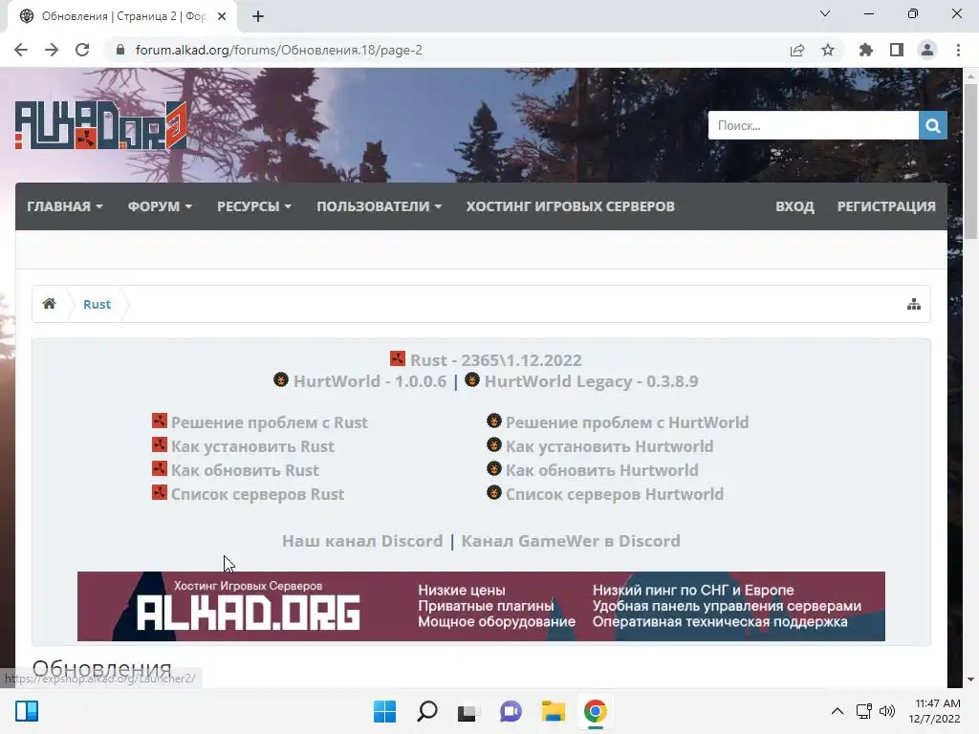The height and width of the screenshot is (734, 979).
Task: Click into the Поиск search field
Action: coord(813,125)
